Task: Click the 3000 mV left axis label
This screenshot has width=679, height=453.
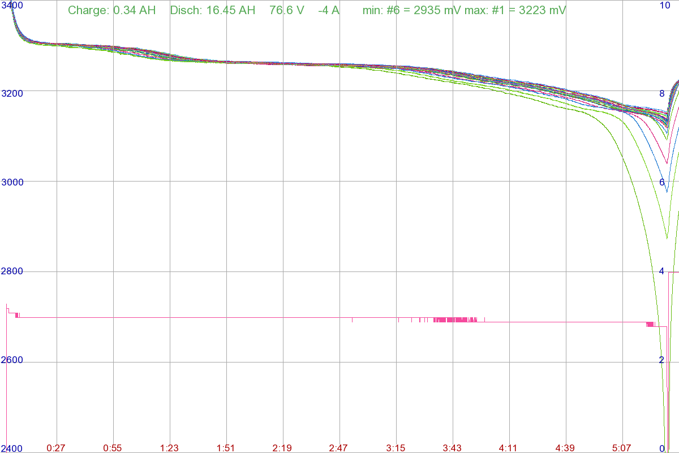Action: point(11,182)
